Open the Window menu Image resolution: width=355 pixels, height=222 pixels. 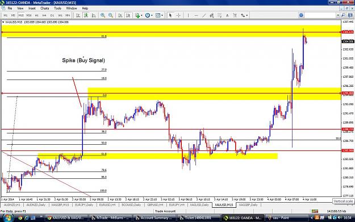tap(72, 9)
